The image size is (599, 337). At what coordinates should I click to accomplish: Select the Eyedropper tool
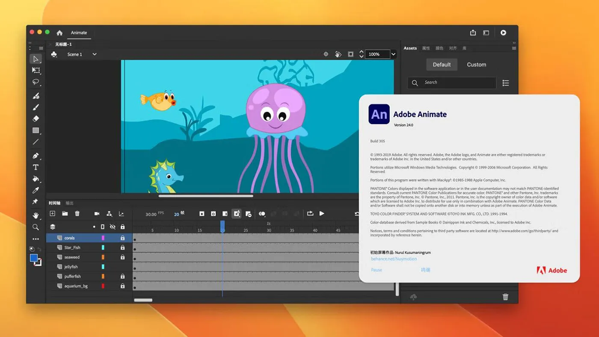point(36,190)
